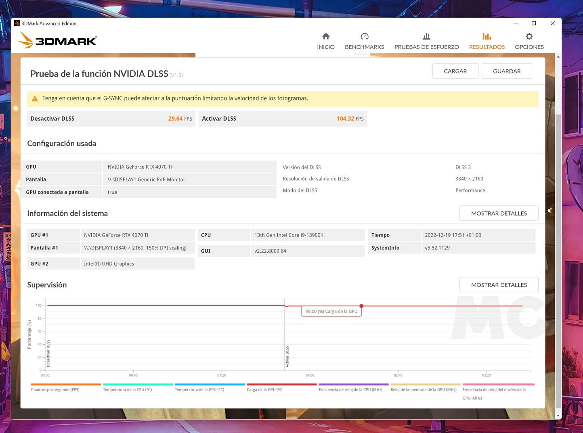This screenshot has width=583, height=433.
Task: Go to the PRUEBAS DE ESFUERZO tab label
Action: click(426, 47)
